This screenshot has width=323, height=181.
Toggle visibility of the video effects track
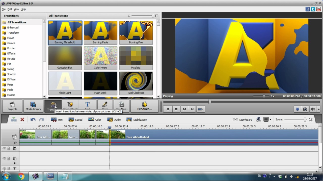(4, 149)
